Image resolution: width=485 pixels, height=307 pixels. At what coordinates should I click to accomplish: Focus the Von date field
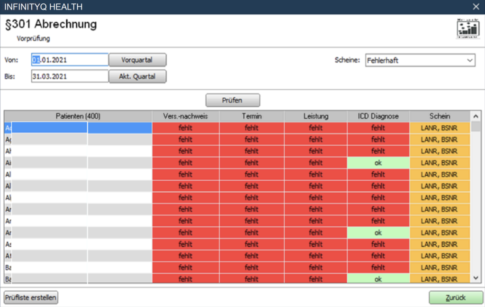(x=70, y=60)
